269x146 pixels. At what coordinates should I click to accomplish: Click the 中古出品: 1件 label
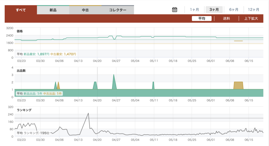click(x=52, y=94)
